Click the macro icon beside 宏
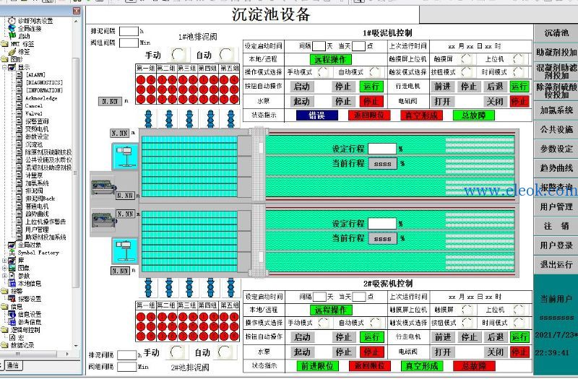578x379 pixels. coord(12,337)
